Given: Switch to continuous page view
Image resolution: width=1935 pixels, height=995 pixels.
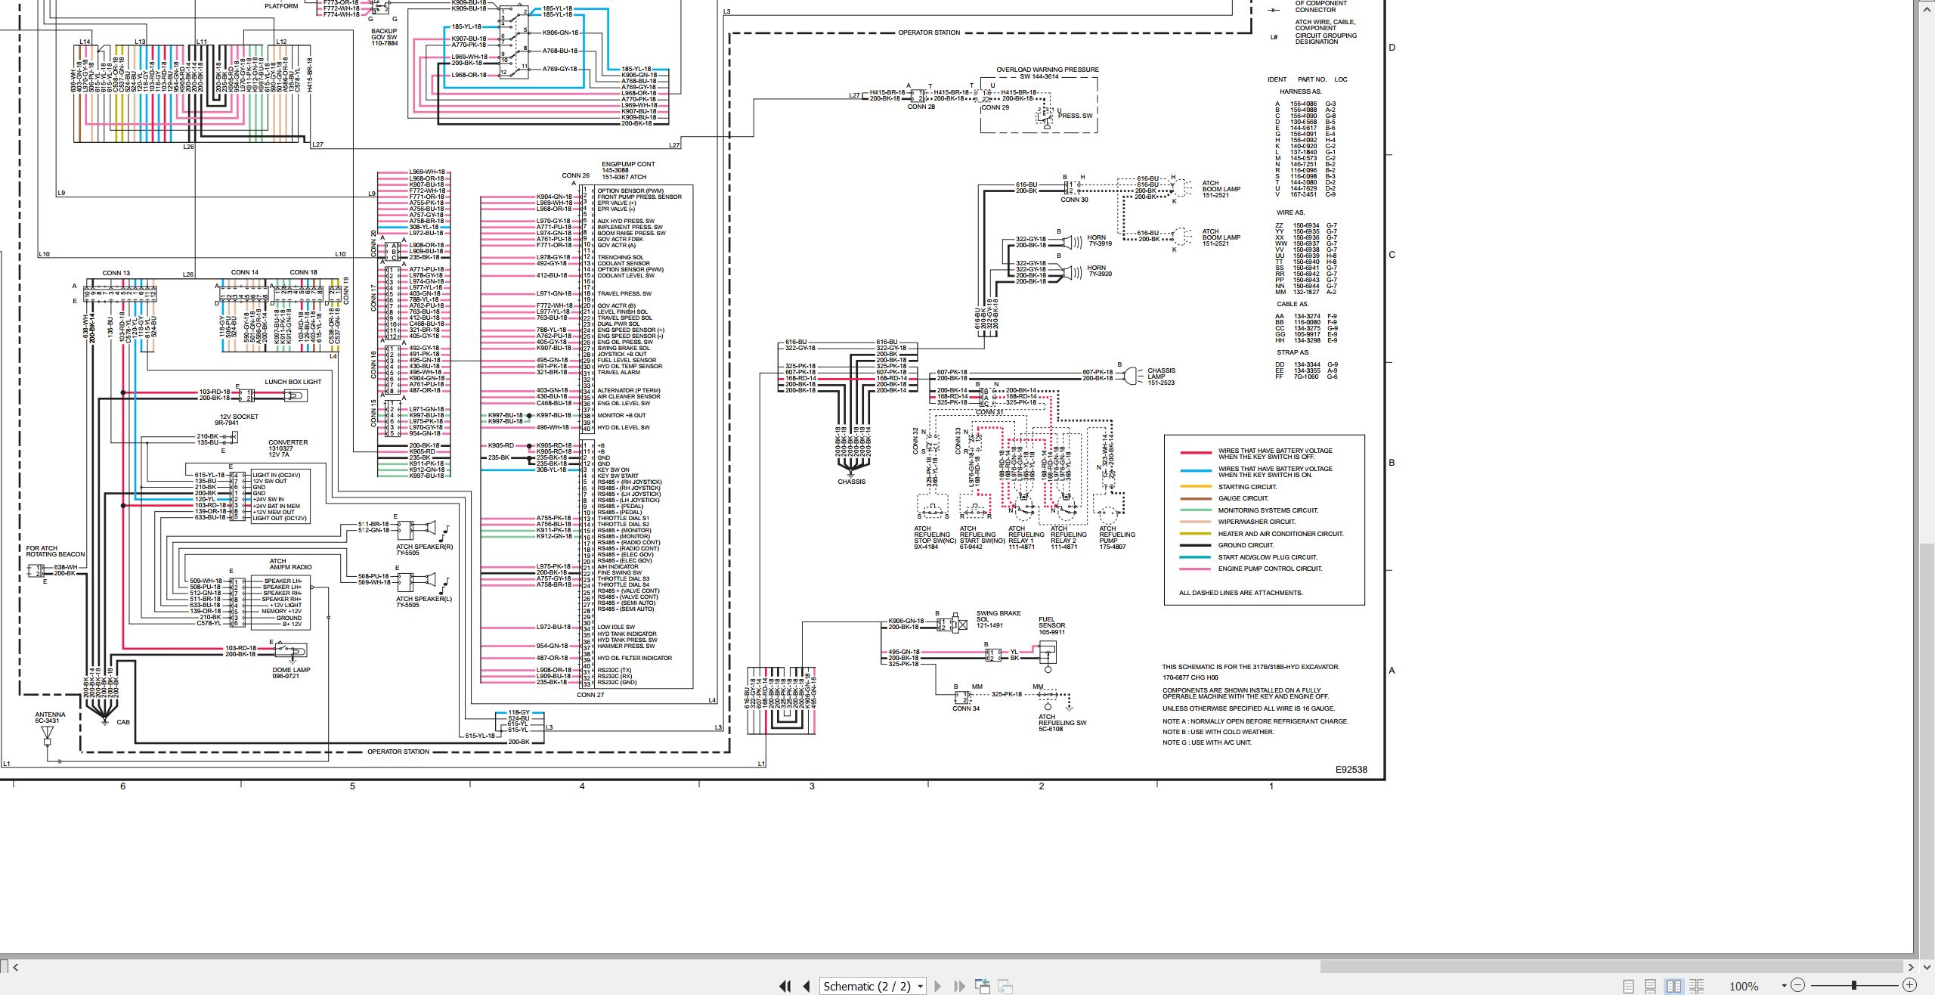Looking at the screenshot, I should (1651, 986).
